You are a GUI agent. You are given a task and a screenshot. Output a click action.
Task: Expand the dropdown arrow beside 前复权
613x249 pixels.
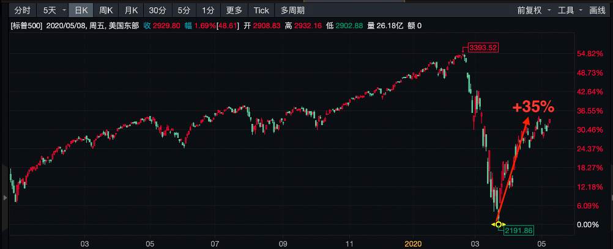click(549, 10)
